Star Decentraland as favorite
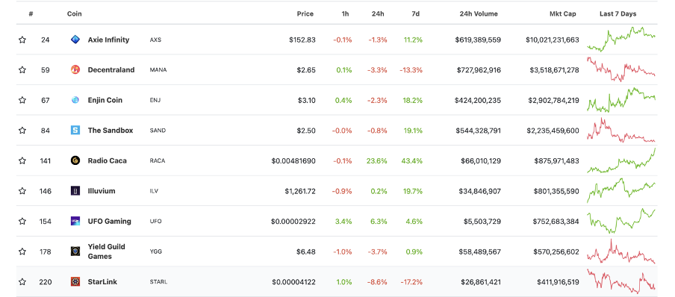675x297 pixels. click(x=22, y=69)
